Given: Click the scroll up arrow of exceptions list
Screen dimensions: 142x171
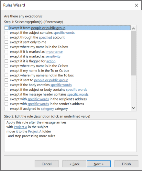Looking at the screenshot, I should [x=133, y=28].
